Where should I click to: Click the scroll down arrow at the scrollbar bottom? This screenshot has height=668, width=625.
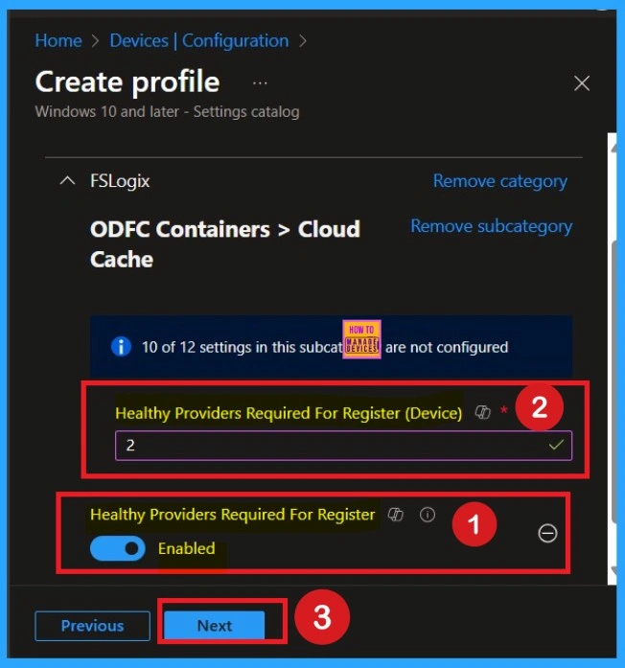click(615, 571)
